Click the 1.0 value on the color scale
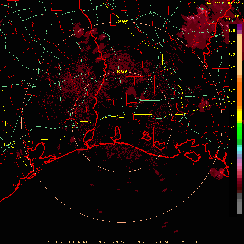Screen dimensions: 244x244 232,163
